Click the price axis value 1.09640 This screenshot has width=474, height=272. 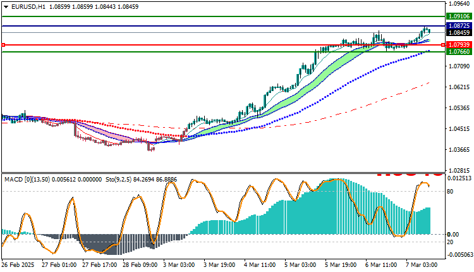pos(459,4)
